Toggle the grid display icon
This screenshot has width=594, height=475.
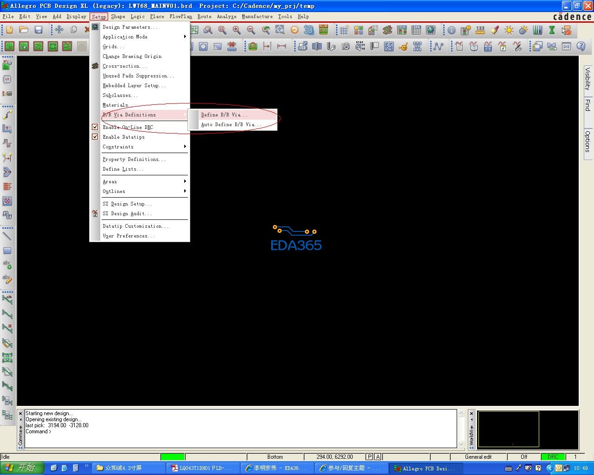pos(344,30)
